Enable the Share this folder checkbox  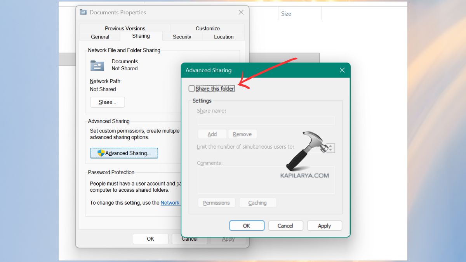192,88
